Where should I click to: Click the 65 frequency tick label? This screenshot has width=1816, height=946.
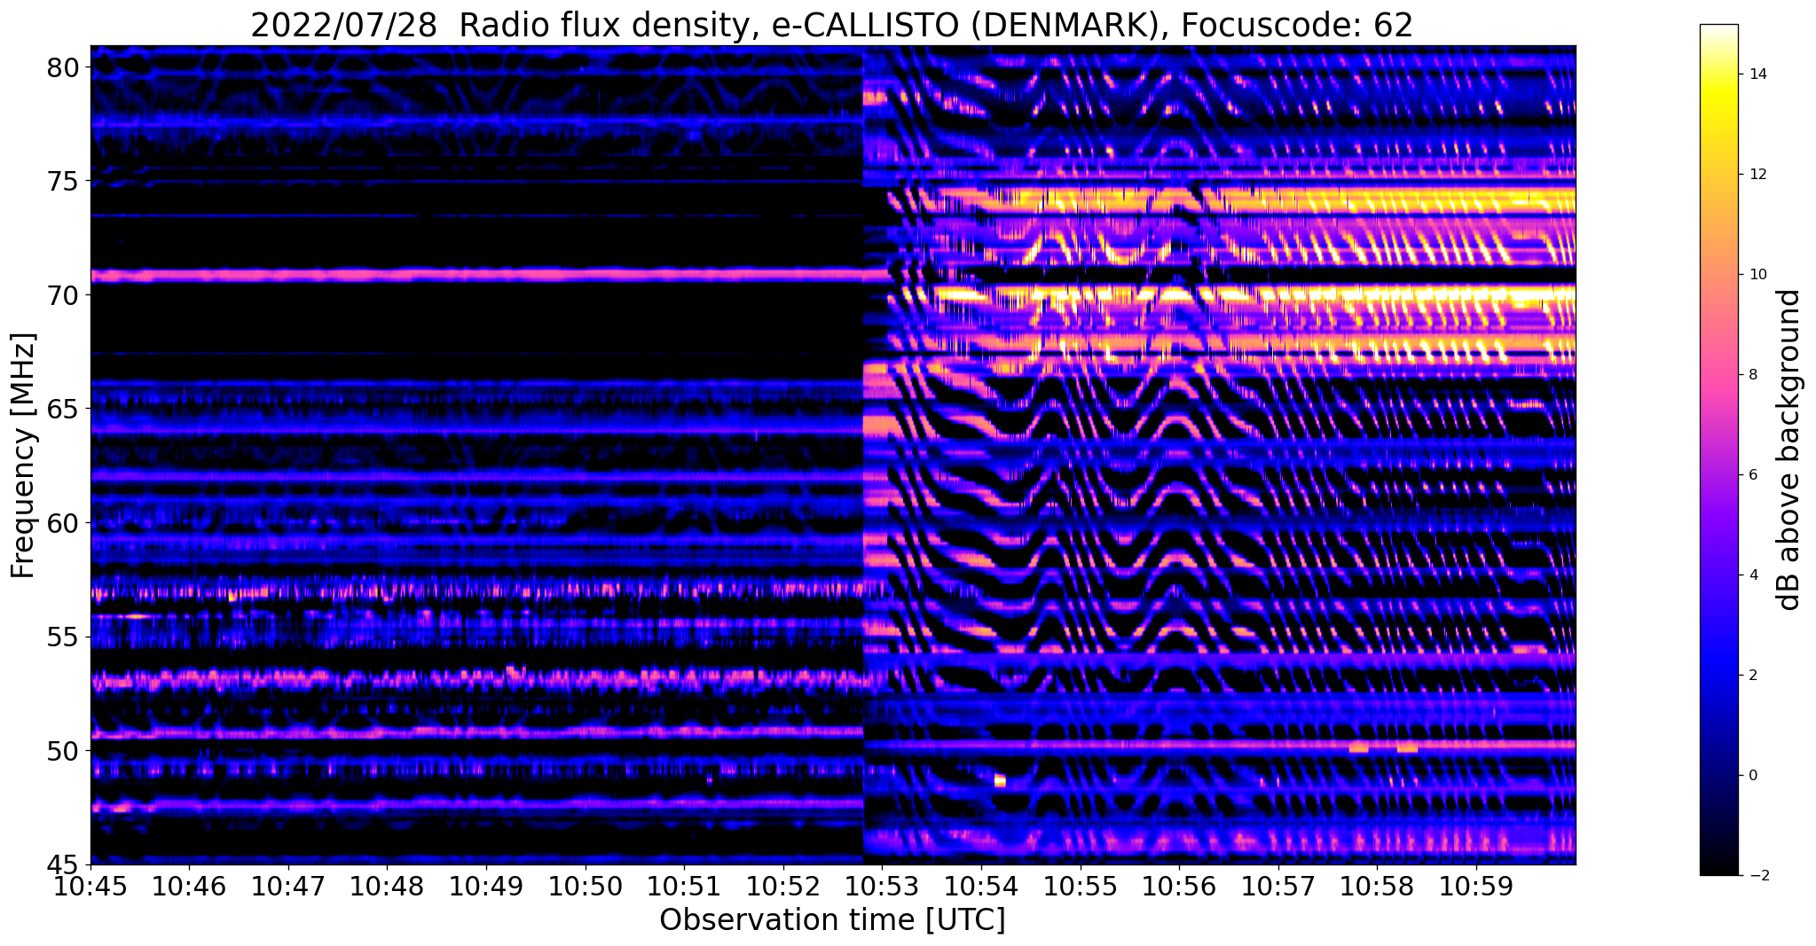click(x=63, y=409)
